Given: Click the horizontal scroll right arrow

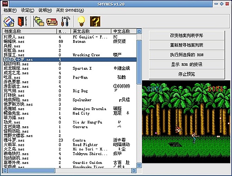Looking at the screenshot, I should [x=134, y=170].
